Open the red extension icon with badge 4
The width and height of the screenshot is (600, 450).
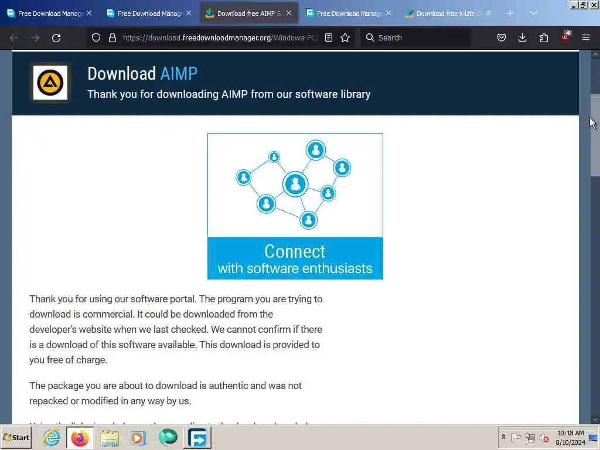pos(565,37)
